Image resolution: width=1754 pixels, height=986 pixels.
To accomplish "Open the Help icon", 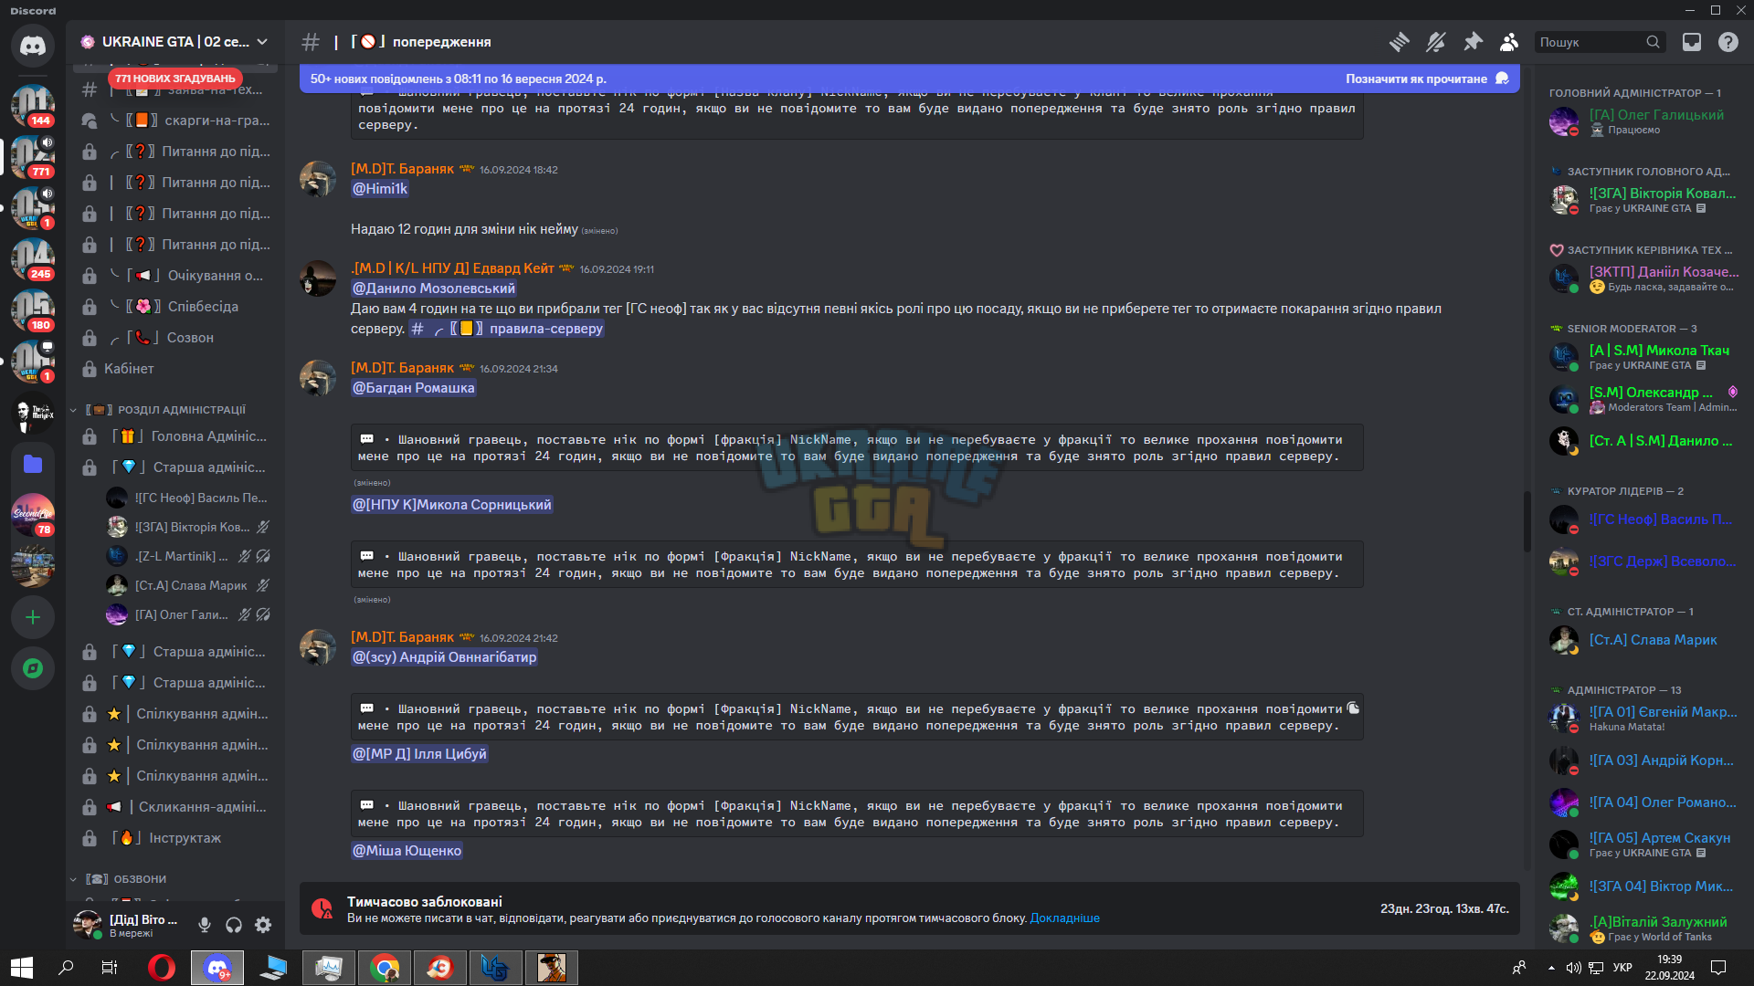I will click(1728, 42).
